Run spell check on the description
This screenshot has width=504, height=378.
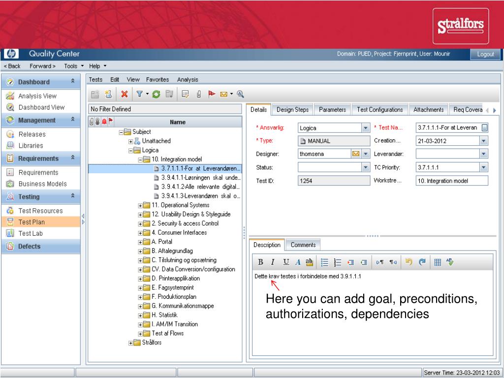click(450, 262)
